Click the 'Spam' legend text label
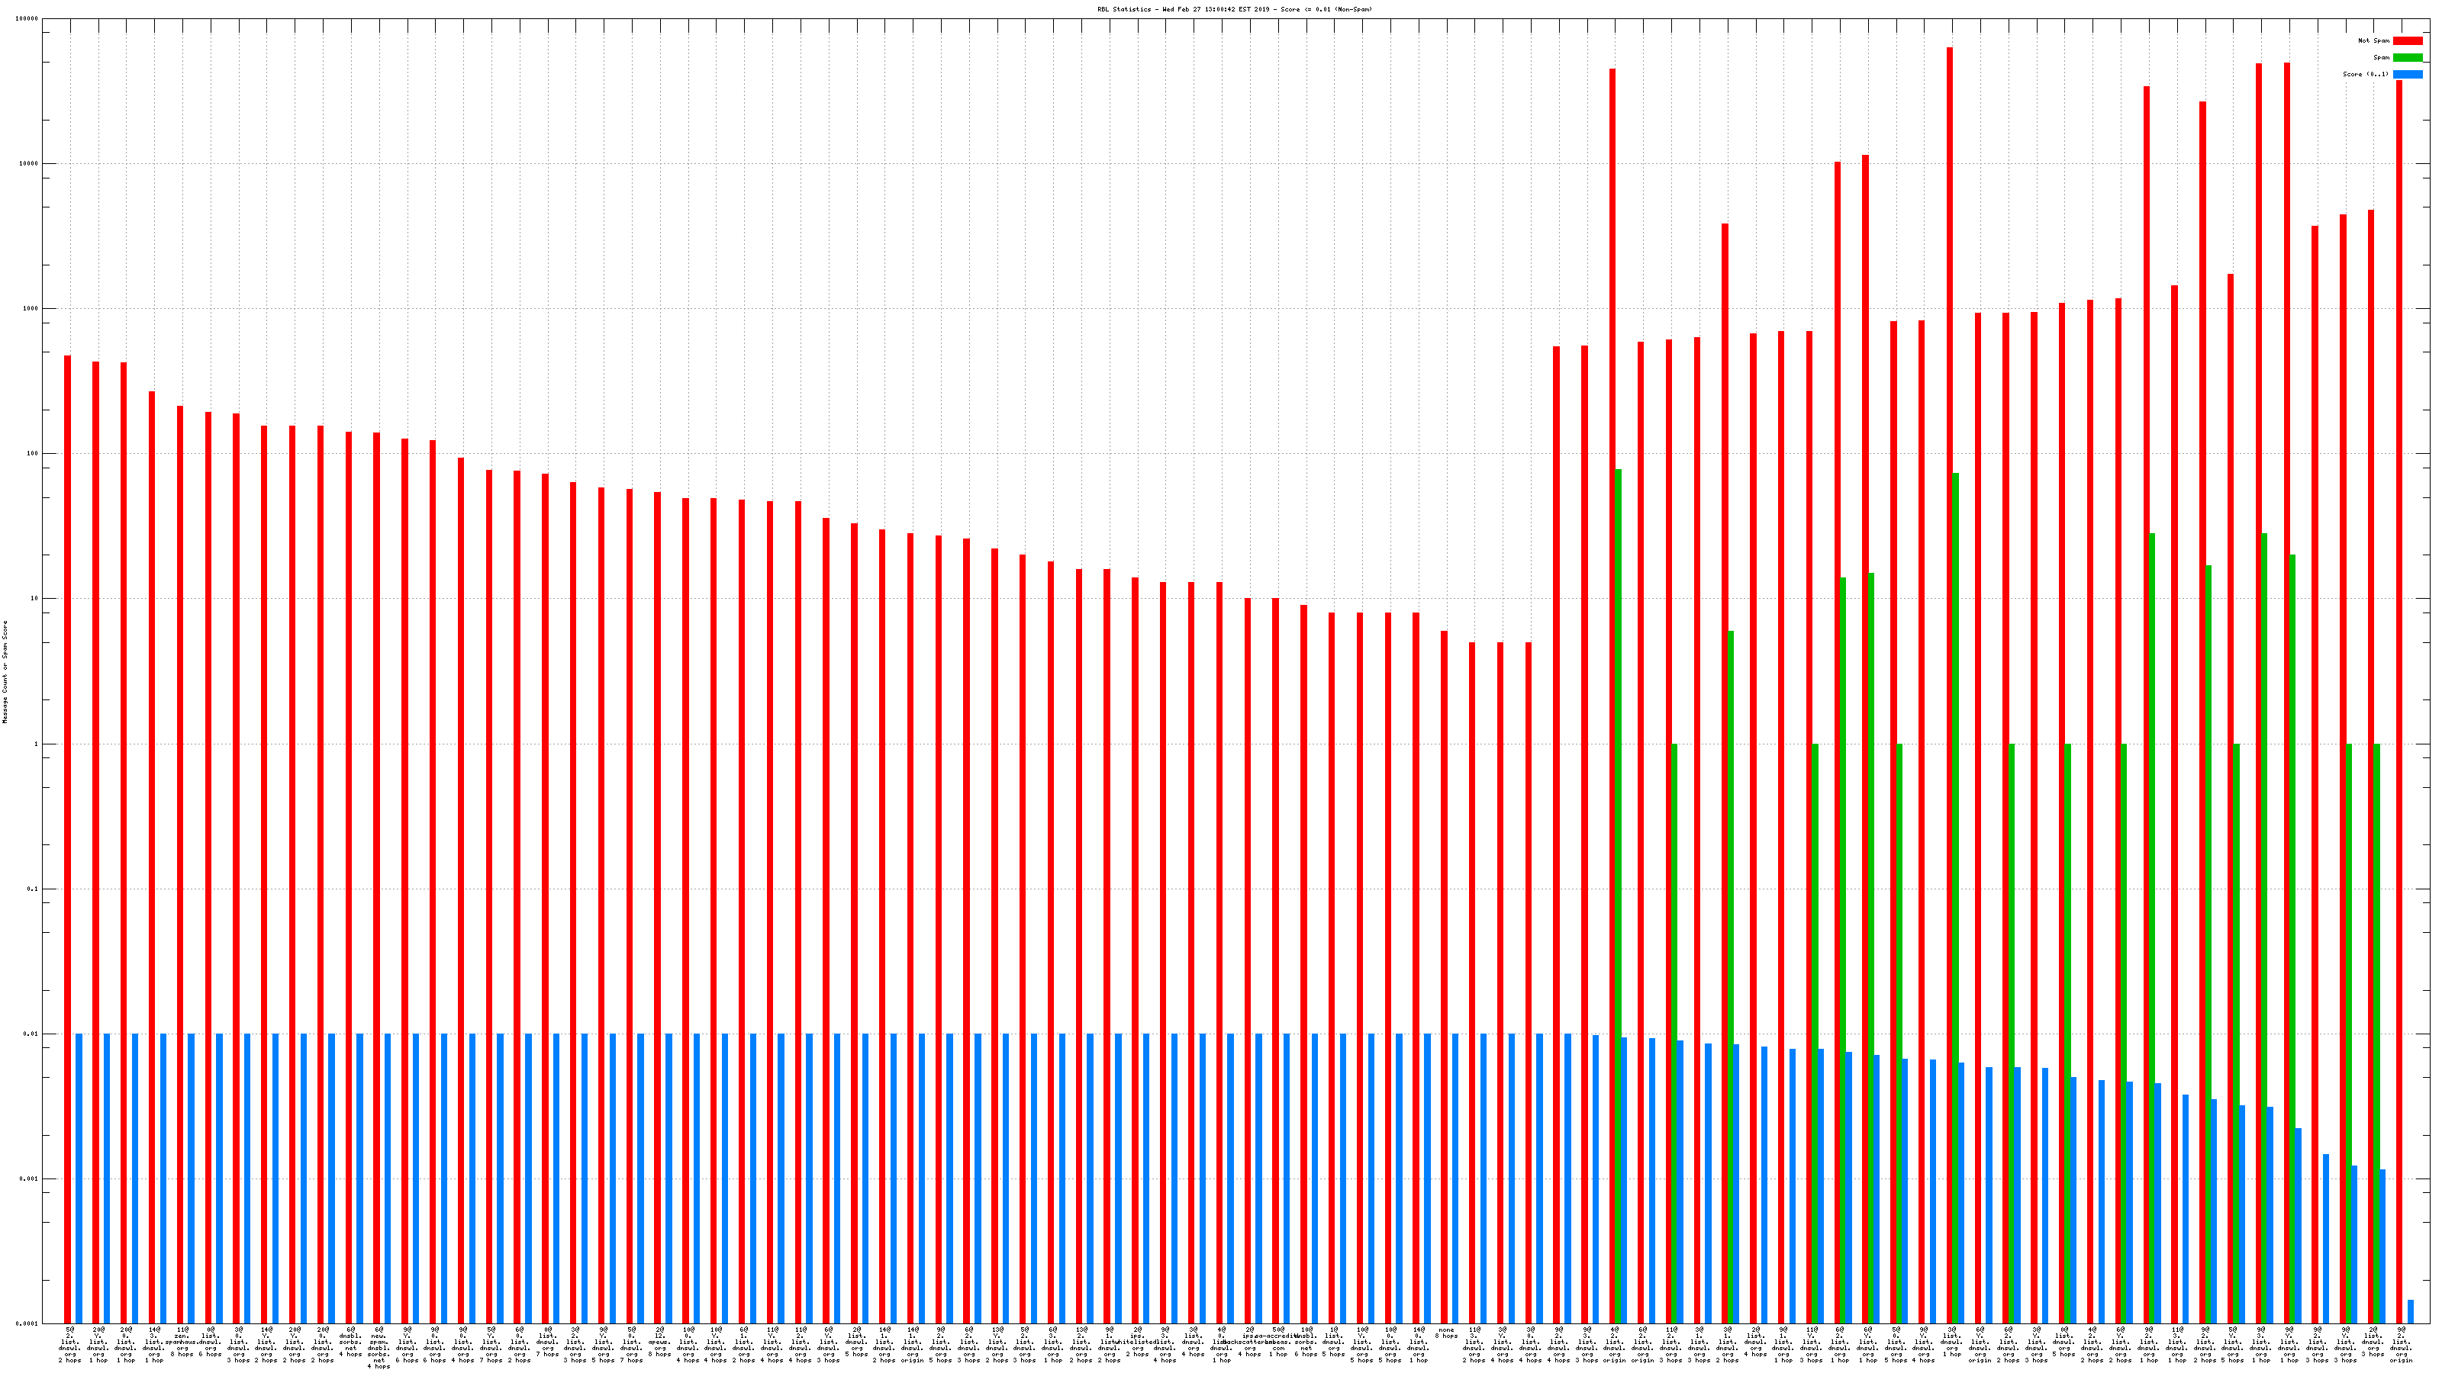Viewport: 2442px width, 1373px height. (x=2381, y=58)
